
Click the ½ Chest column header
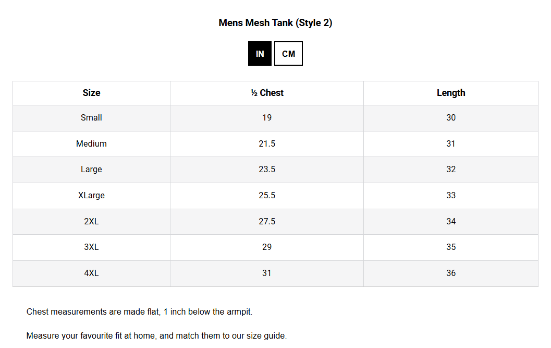click(x=267, y=93)
